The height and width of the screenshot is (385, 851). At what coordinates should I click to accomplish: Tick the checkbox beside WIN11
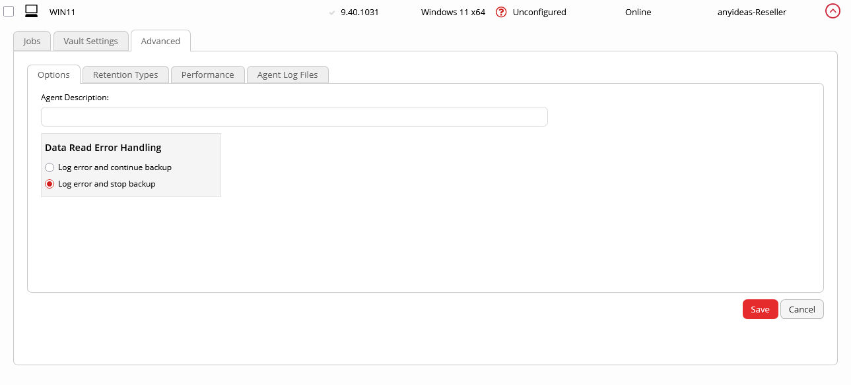point(9,11)
